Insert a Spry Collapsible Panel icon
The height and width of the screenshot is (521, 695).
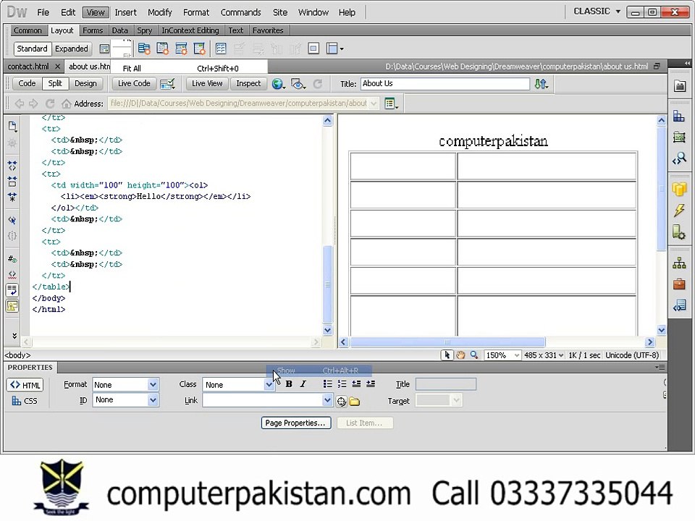pyautogui.click(x=200, y=48)
